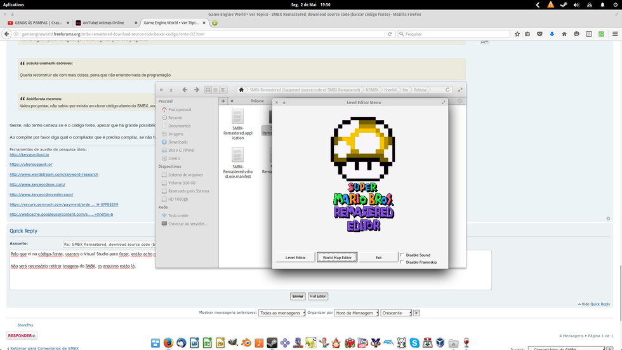
Task: Open the keywordtool.io link
Action: pyautogui.click(x=29, y=154)
